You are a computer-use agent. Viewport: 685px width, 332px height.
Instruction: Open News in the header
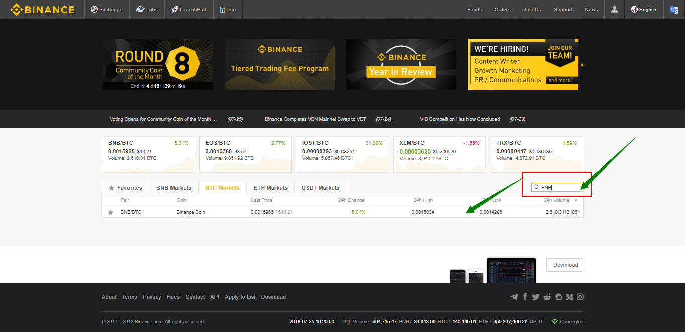point(591,9)
